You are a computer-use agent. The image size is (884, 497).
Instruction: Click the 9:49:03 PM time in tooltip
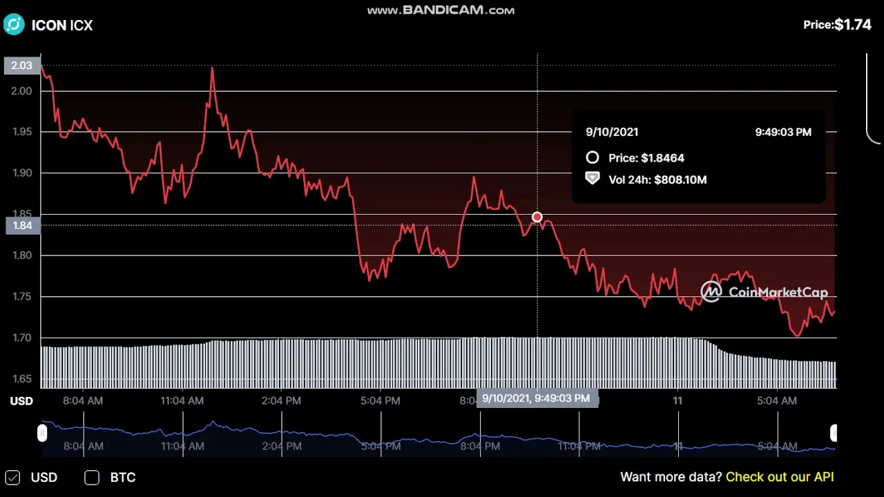(783, 132)
